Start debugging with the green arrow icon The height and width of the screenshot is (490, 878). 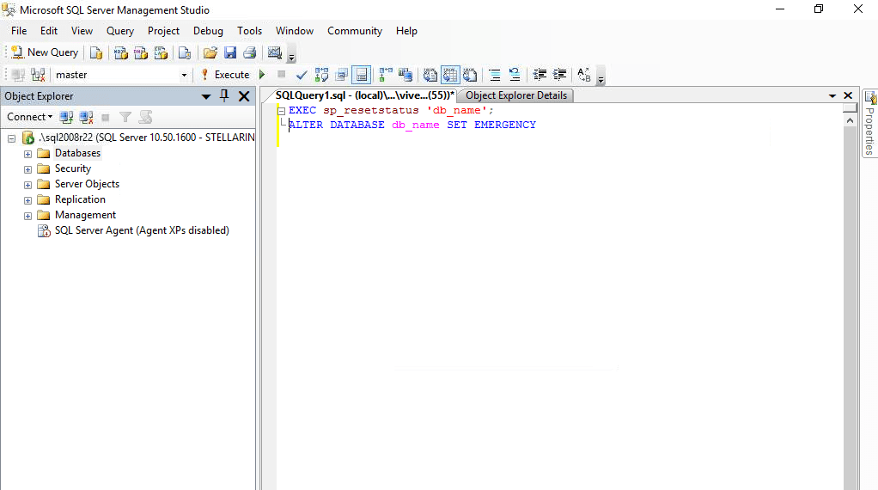[x=261, y=75]
